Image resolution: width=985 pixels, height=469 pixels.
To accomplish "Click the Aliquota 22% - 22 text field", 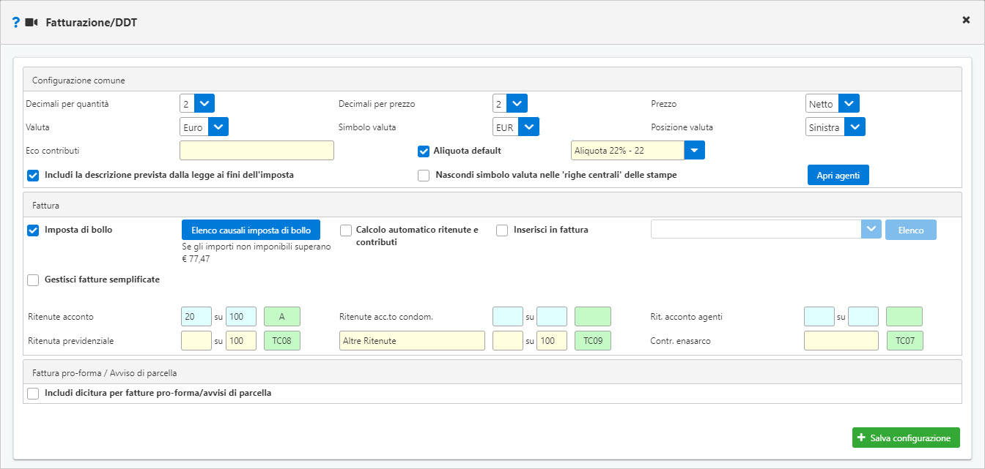I will 627,150.
